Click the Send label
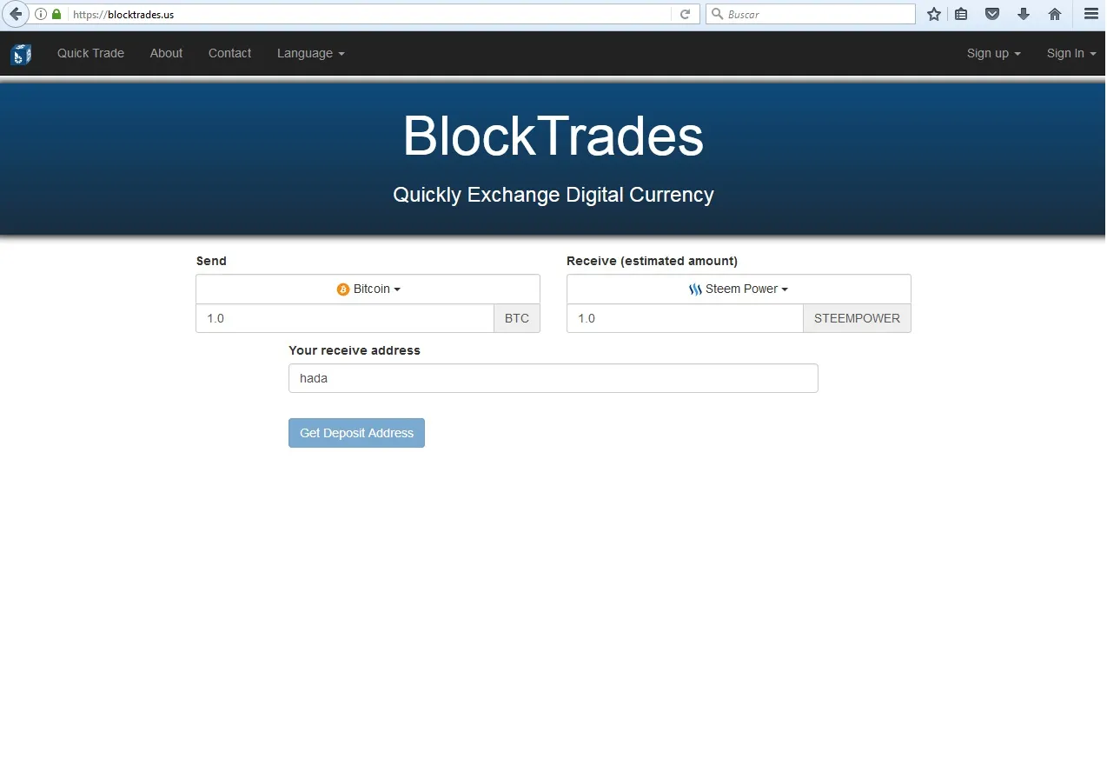 (x=211, y=261)
